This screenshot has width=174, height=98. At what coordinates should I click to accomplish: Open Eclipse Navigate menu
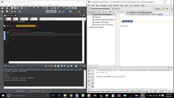coord(26,5)
